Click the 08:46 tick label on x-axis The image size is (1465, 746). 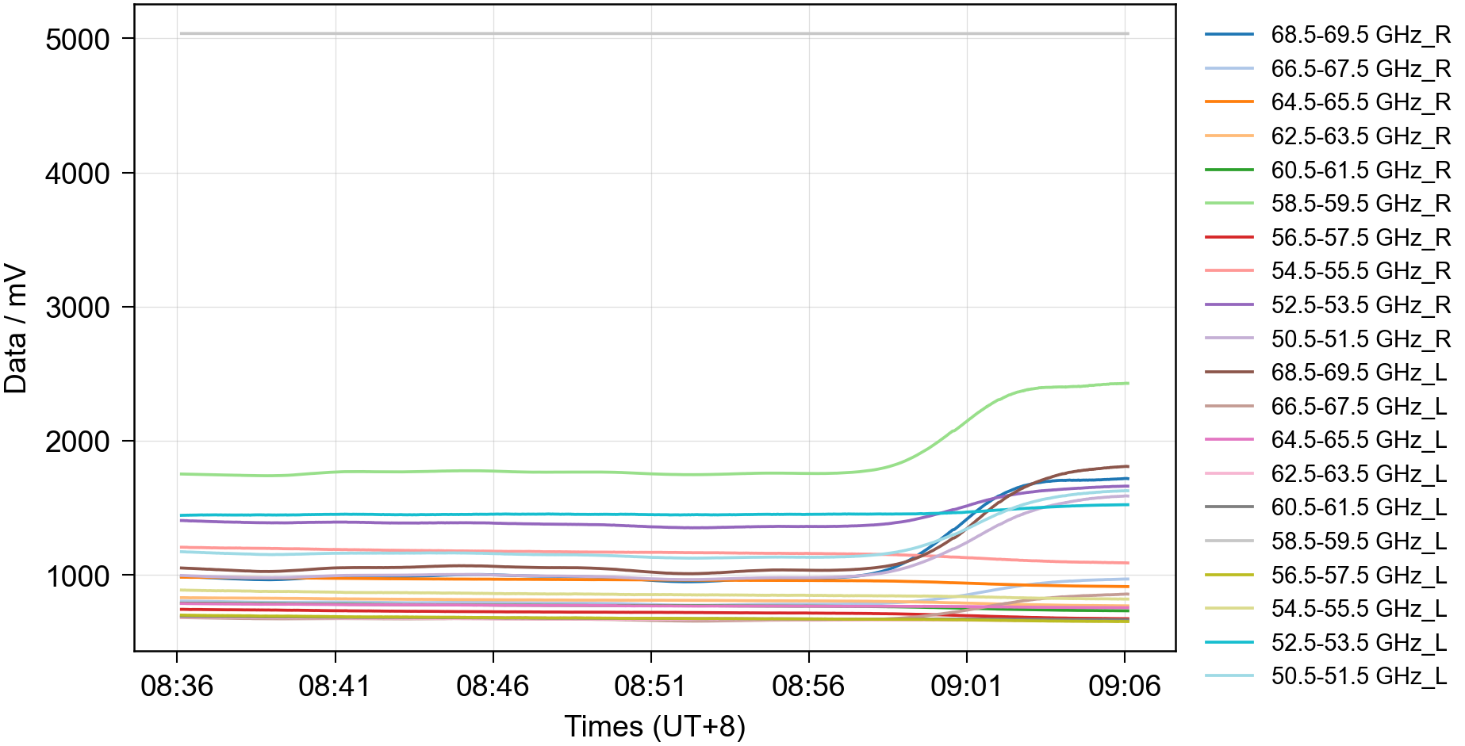(493, 686)
